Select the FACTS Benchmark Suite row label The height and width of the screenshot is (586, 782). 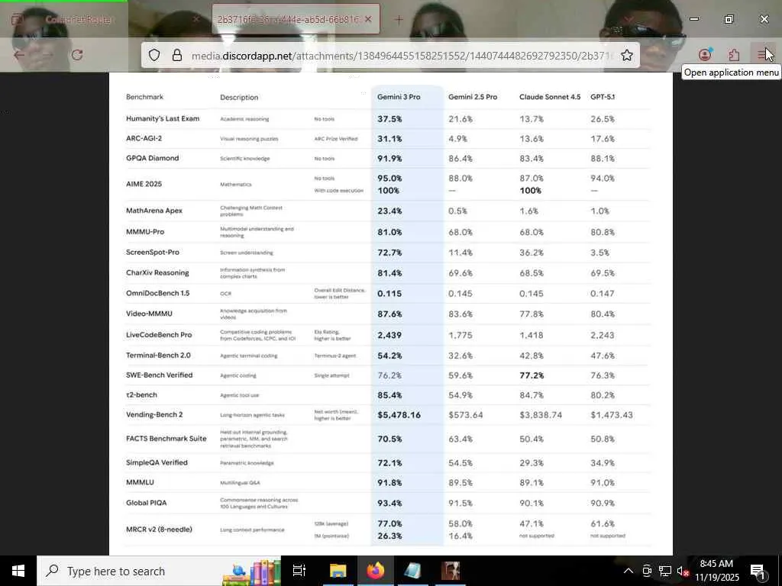click(166, 439)
